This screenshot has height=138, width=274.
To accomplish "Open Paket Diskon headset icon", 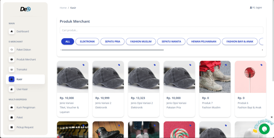I will (x=12, y=50).
